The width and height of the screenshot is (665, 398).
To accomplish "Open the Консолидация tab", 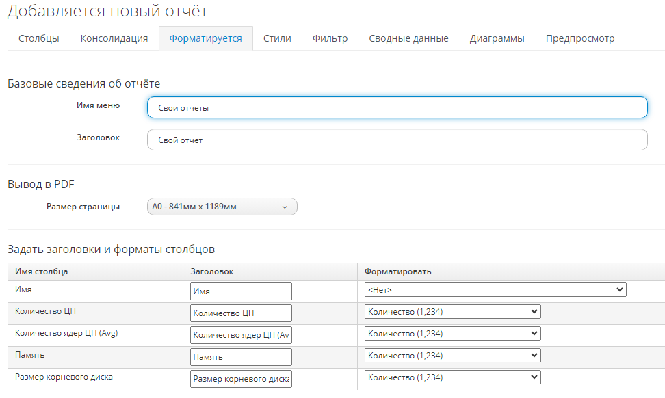I will [x=114, y=38].
